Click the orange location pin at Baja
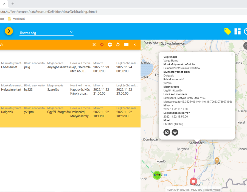247x192 pixels. point(217,160)
